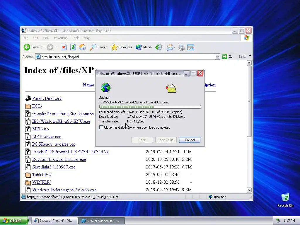This screenshot has width=300, height=225.
Task: Refresh the page via Refresh icon
Action: [x=73, y=47]
